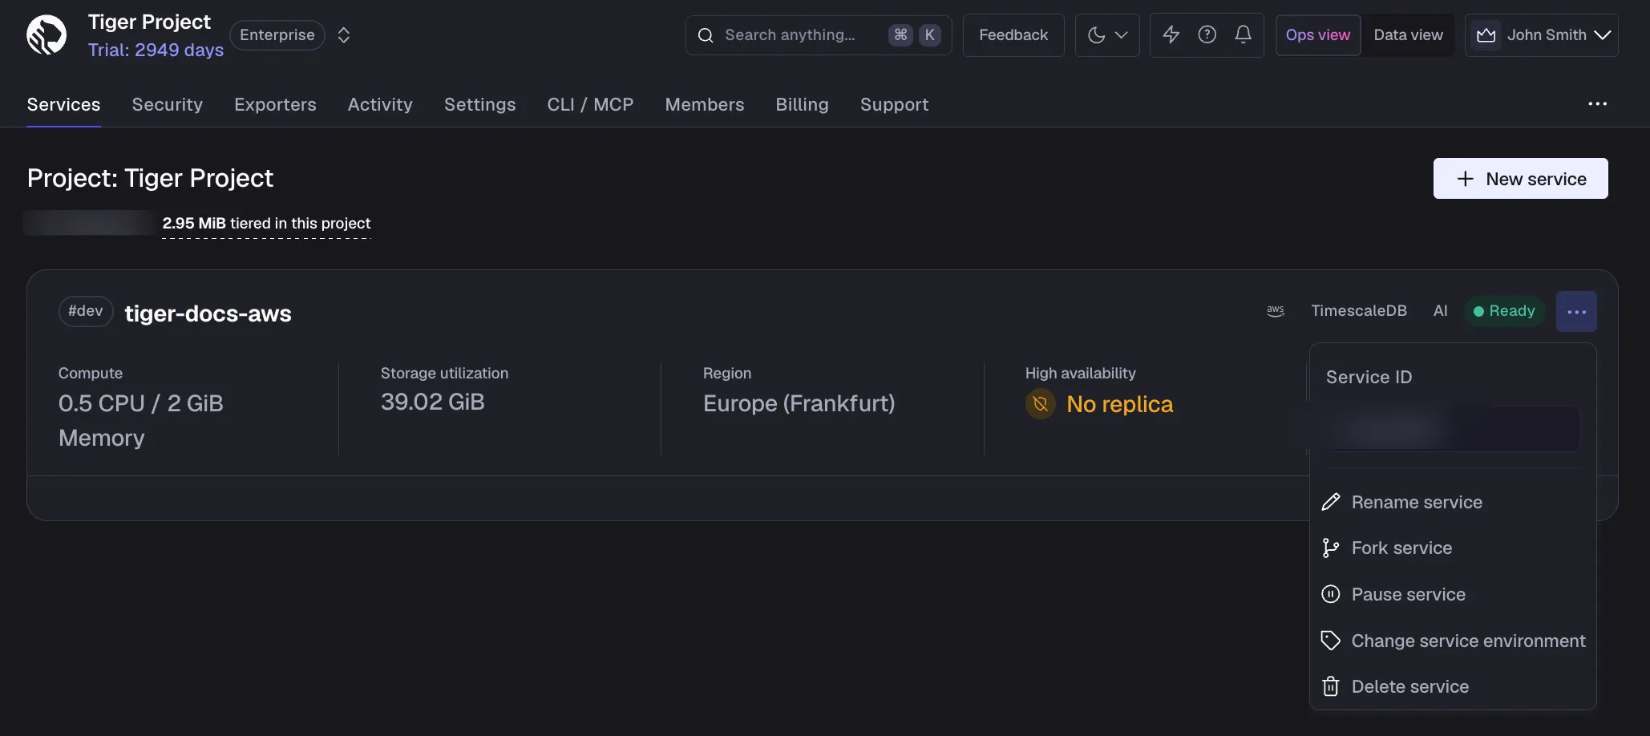Open the notifications bell
1650x736 pixels.
coord(1244,34)
